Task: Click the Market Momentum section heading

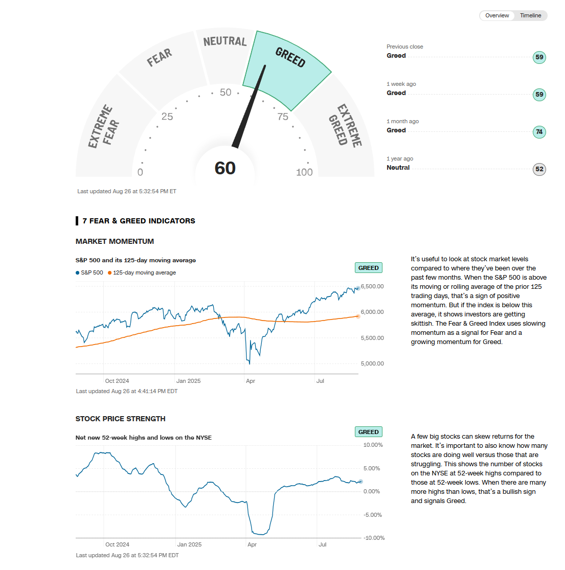Action: pos(115,241)
